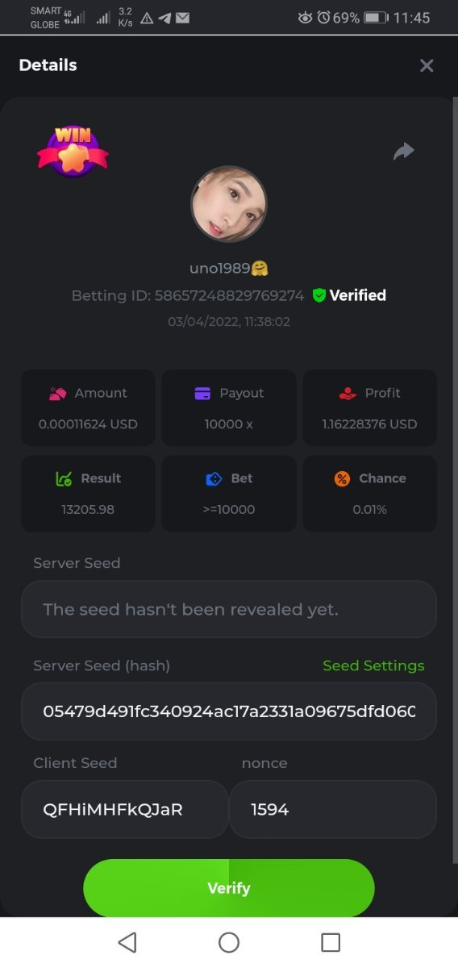Select the Server Seed (hash) field
This screenshot has width=458, height=968.
(229, 711)
